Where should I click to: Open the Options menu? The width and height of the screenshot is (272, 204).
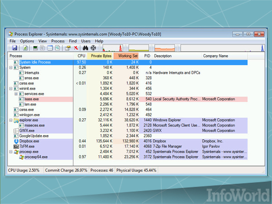coord(27,41)
